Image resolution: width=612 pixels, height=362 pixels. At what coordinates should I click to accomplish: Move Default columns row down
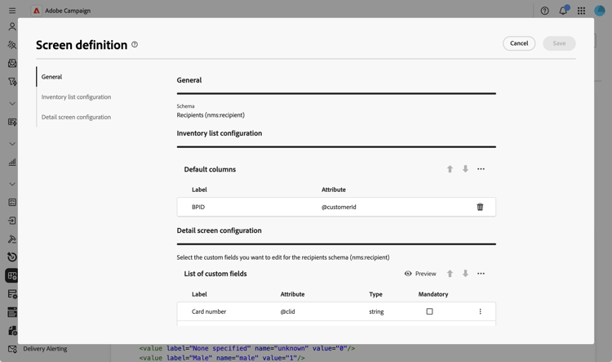(465, 169)
